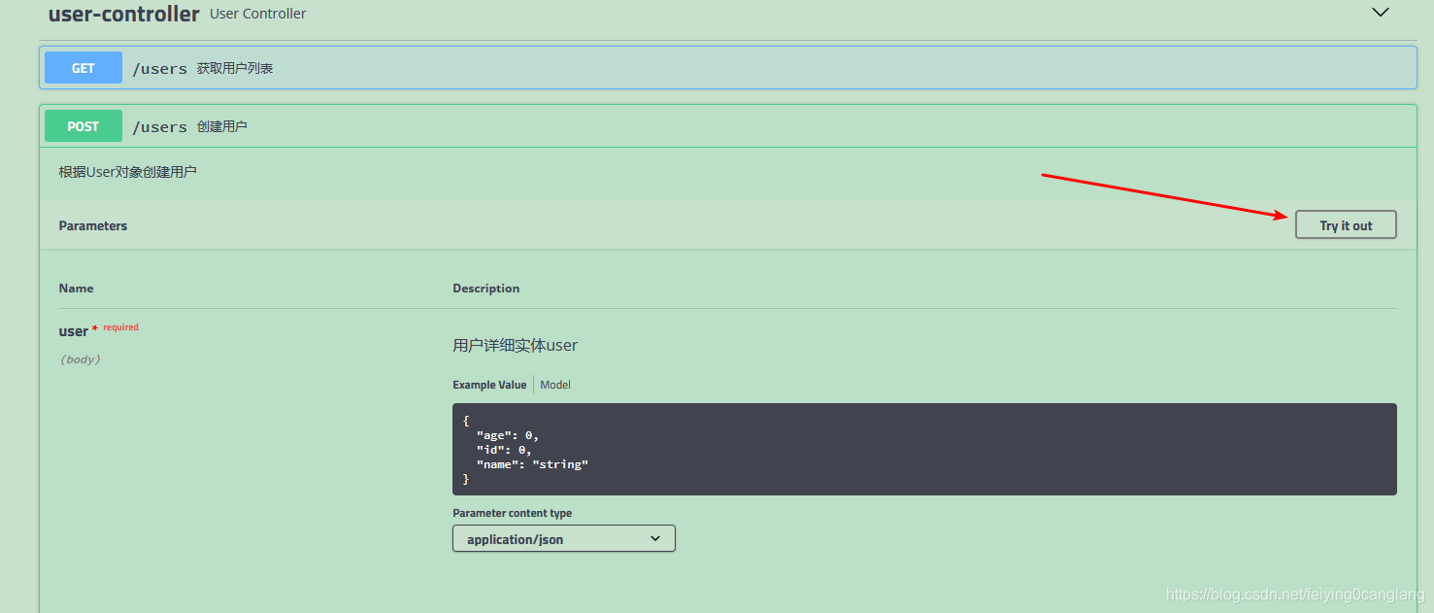Switch to the Model tab
Viewport: 1434px width, 613px height.
(555, 385)
